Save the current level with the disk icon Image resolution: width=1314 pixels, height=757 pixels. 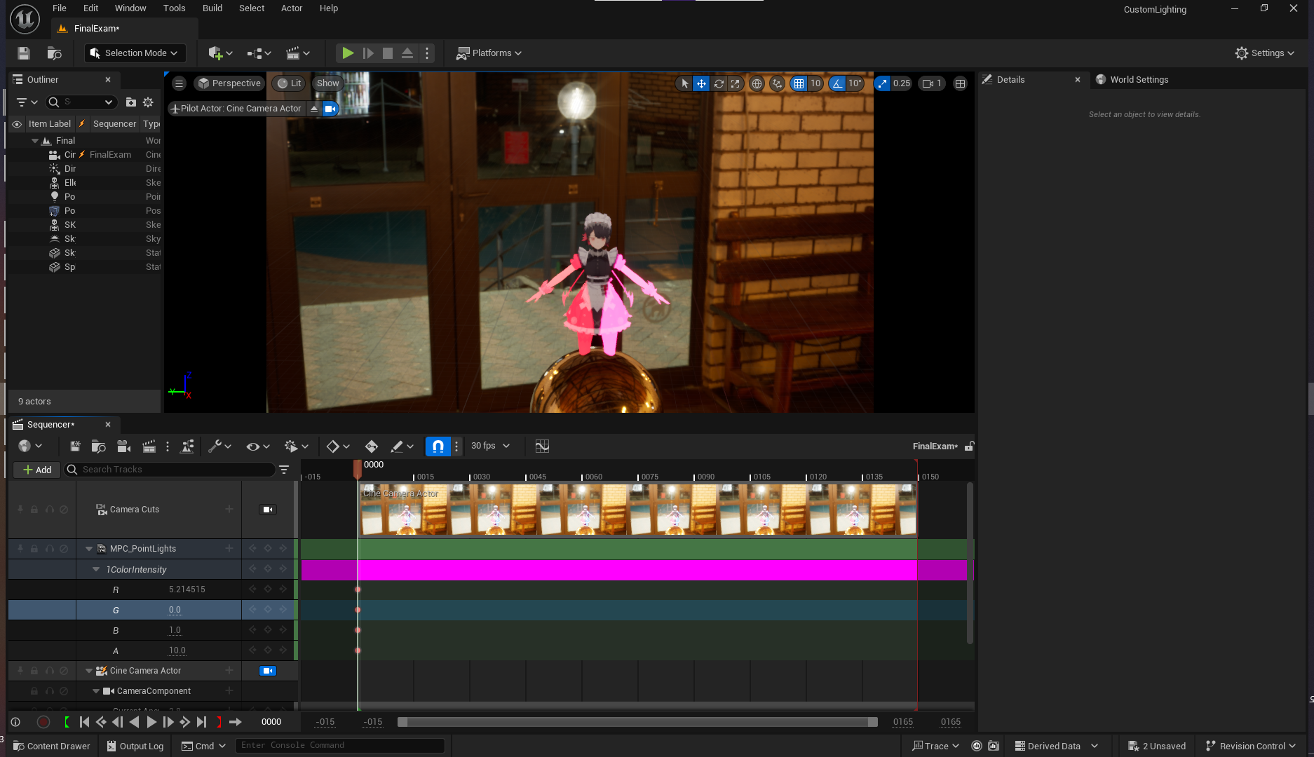click(x=24, y=53)
